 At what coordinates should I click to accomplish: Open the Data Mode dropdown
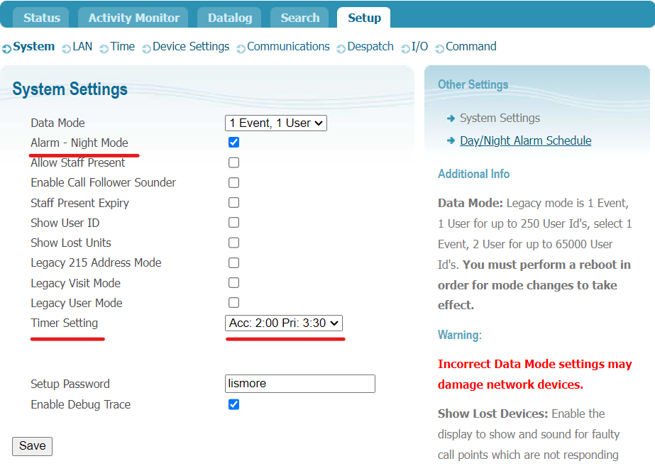pos(275,123)
